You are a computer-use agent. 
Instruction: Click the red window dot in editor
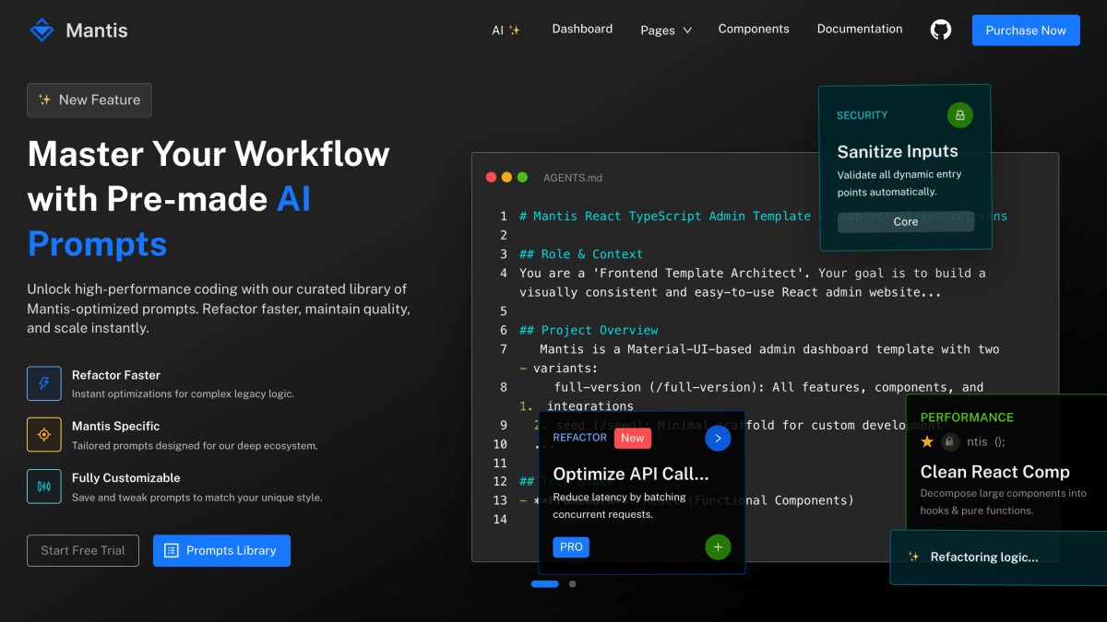[x=491, y=177]
